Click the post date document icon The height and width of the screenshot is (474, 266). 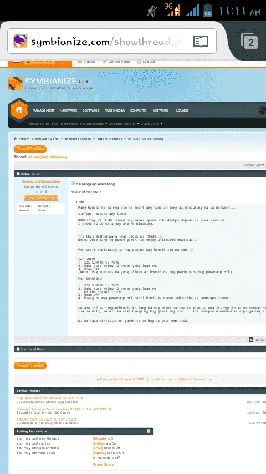click(18, 174)
